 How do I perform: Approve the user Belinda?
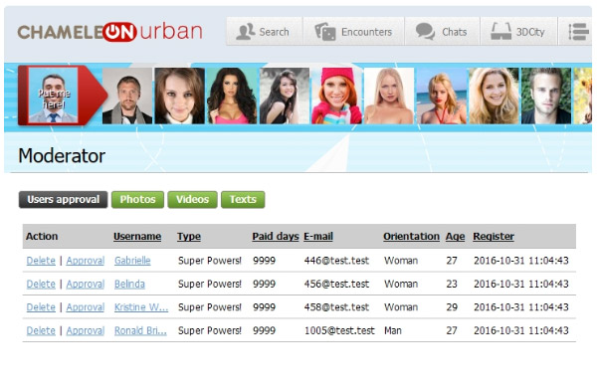click(86, 284)
